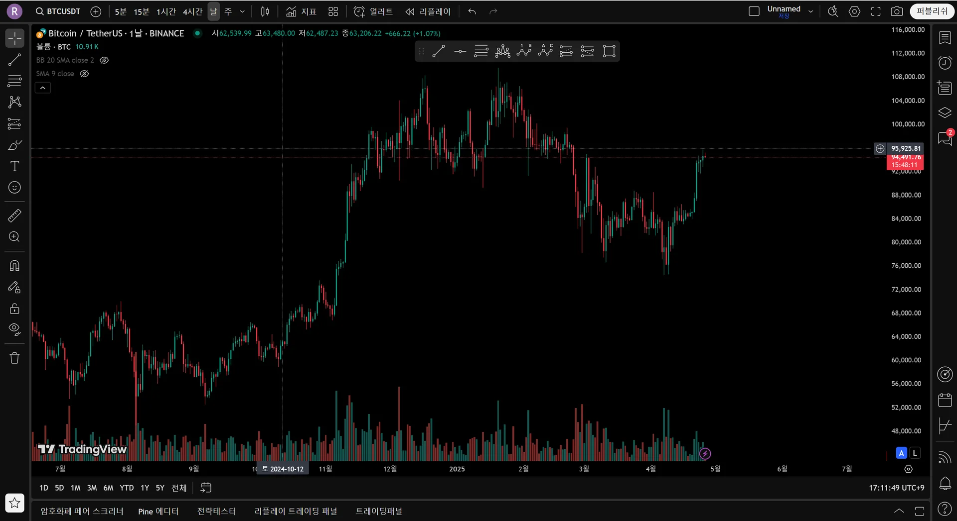Toggle auto scale A button

point(901,453)
